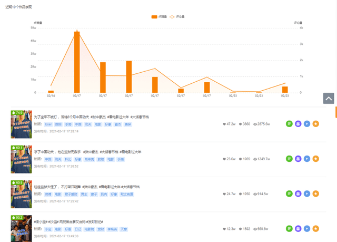Image resolution: width=337 pixels, height=242 pixels.
Task: Play the 60.9 video with the blue icon
Action: tap(307, 194)
